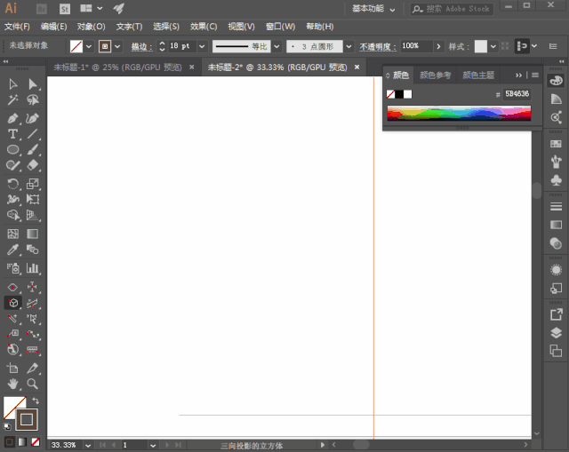Image resolution: width=569 pixels, height=452 pixels.
Task: Swap fill and stroke colors
Action: pos(36,400)
